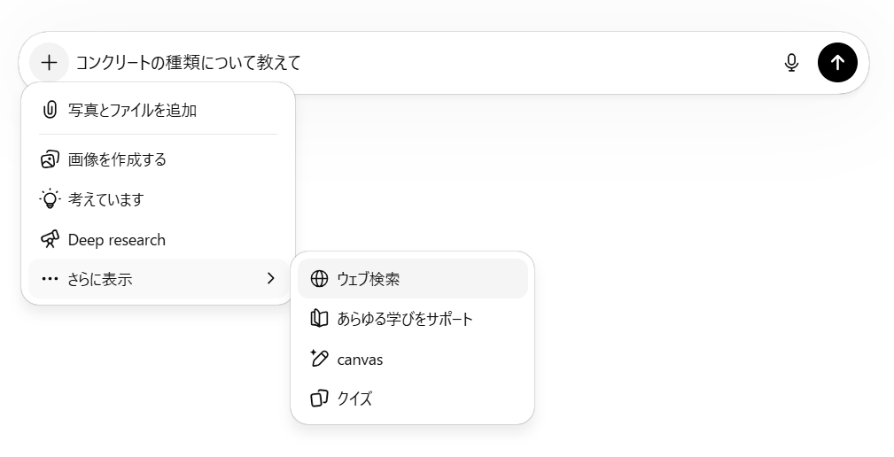This screenshot has height=457, width=894.
Task: Choose 画像を作成する from the menu
Action: 118,159
